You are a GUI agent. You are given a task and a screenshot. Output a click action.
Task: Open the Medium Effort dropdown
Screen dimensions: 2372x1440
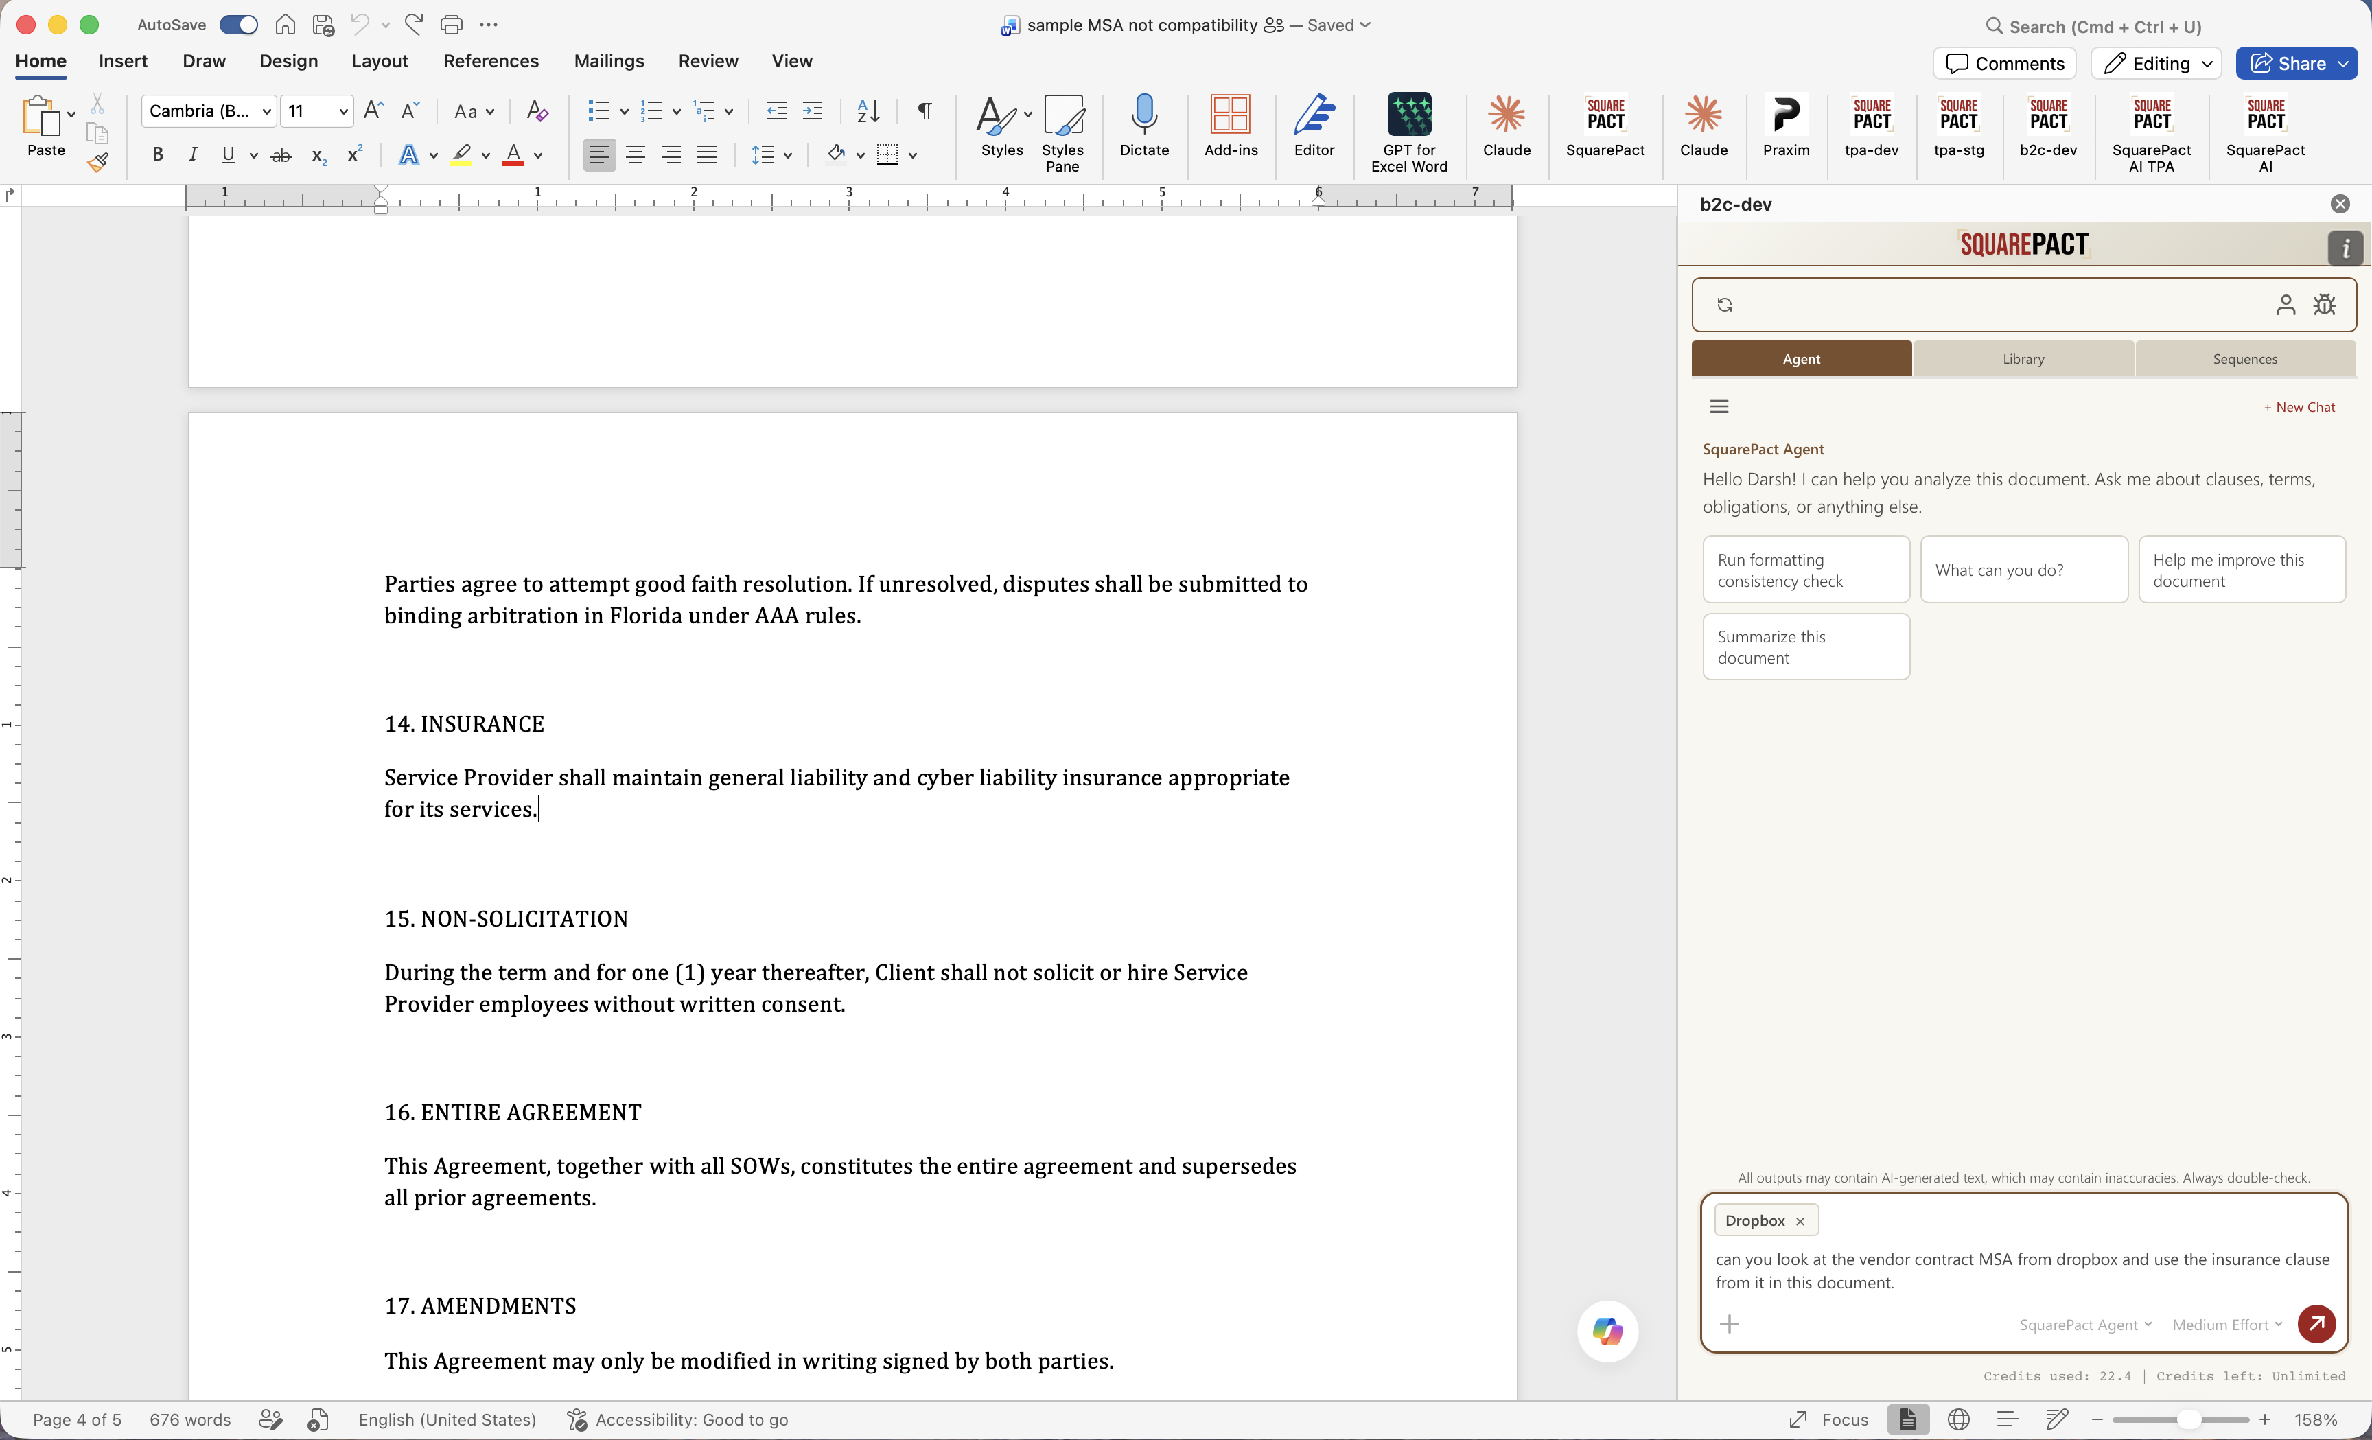(x=2226, y=1325)
